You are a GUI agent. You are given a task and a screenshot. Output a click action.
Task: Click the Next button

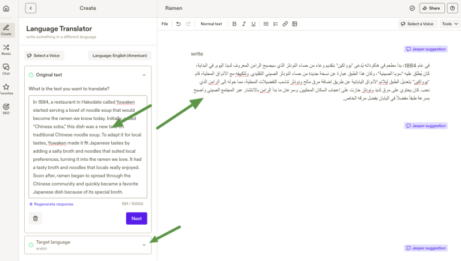click(x=137, y=218)
